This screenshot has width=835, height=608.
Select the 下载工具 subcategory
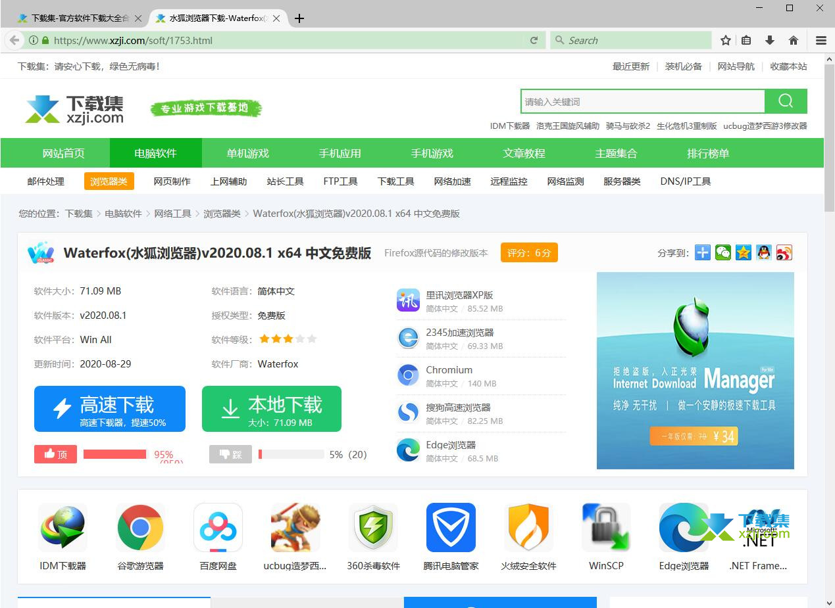396,181
